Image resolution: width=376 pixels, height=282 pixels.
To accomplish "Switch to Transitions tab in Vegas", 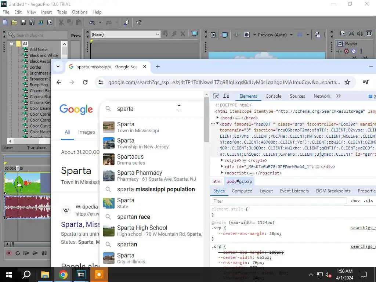I will [37, 148].
